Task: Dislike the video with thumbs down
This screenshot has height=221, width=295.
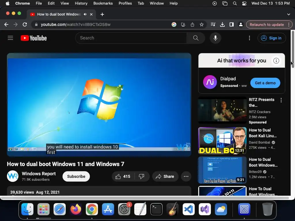Action: pyautogui.click(x=141, y=176)
